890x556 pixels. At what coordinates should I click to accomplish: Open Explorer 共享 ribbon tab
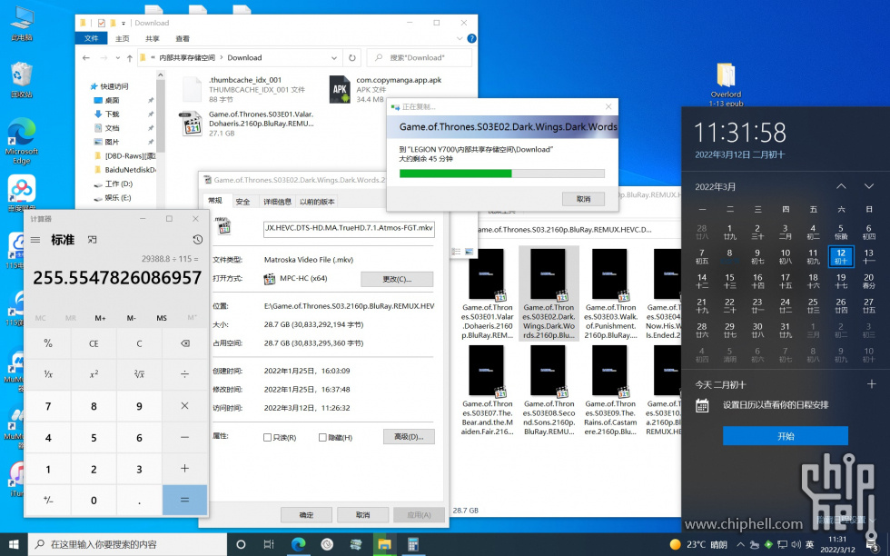[153, 39]
